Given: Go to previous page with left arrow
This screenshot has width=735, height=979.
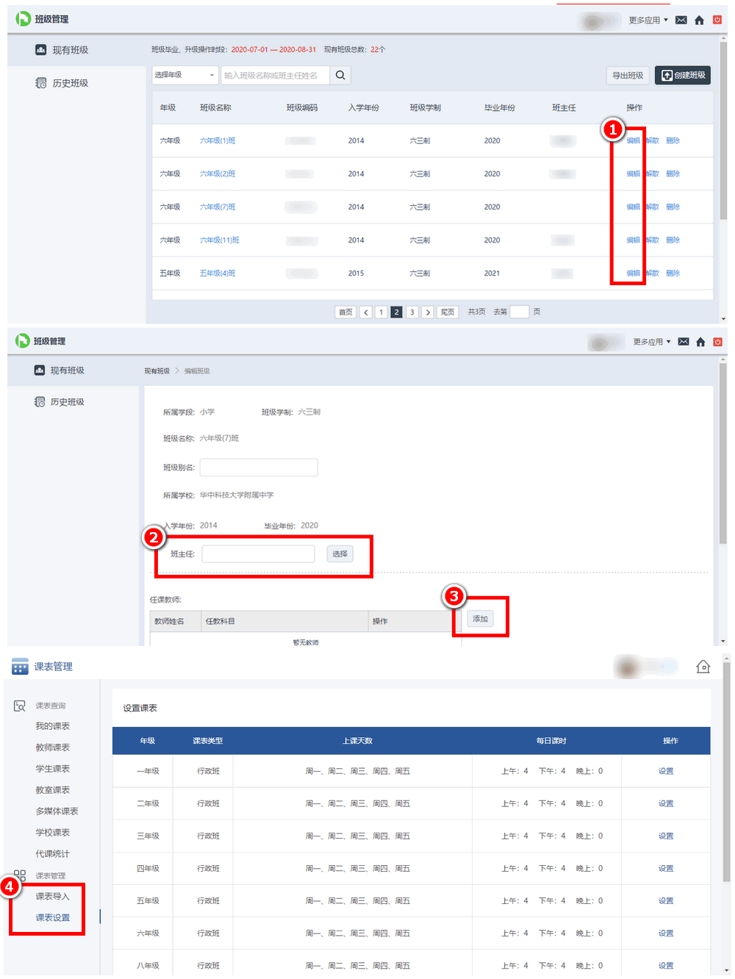Looking at the screenshot, I should pos(366,312).
